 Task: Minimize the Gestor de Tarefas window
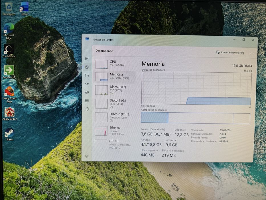click(234, 39)
